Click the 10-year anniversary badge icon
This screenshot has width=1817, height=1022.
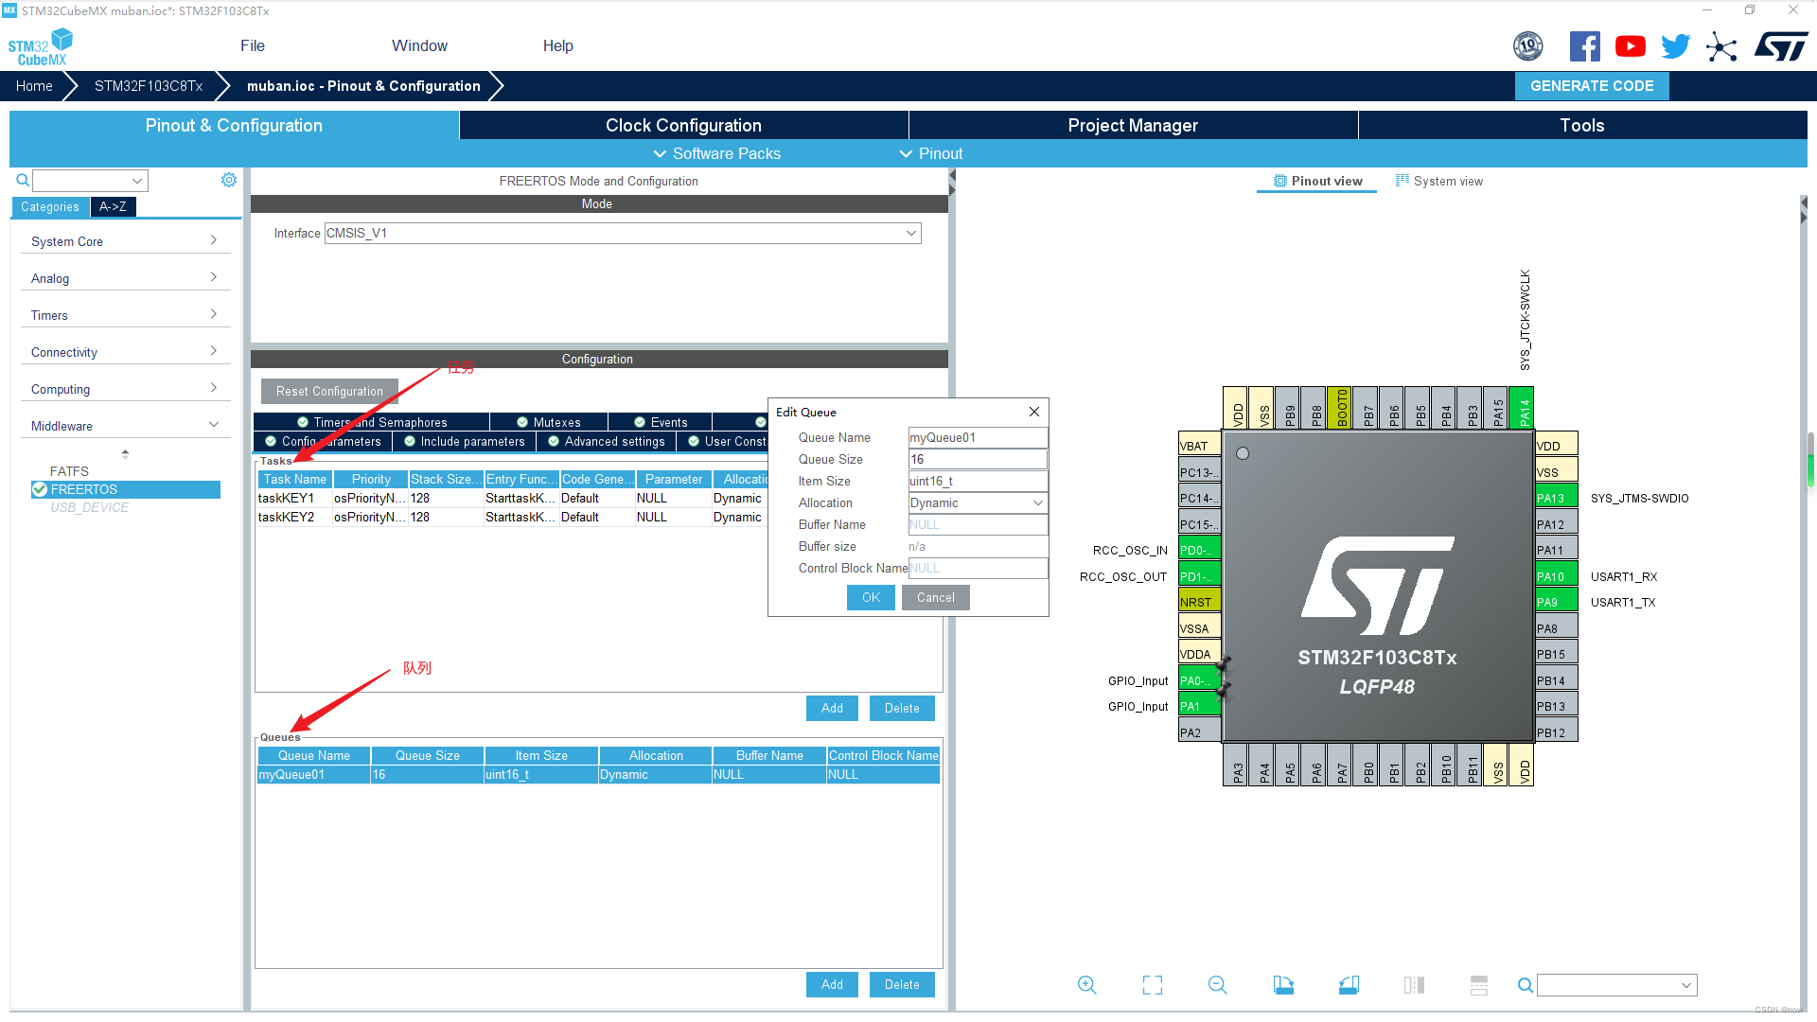pyautogui.click(x=1528, y=46)
